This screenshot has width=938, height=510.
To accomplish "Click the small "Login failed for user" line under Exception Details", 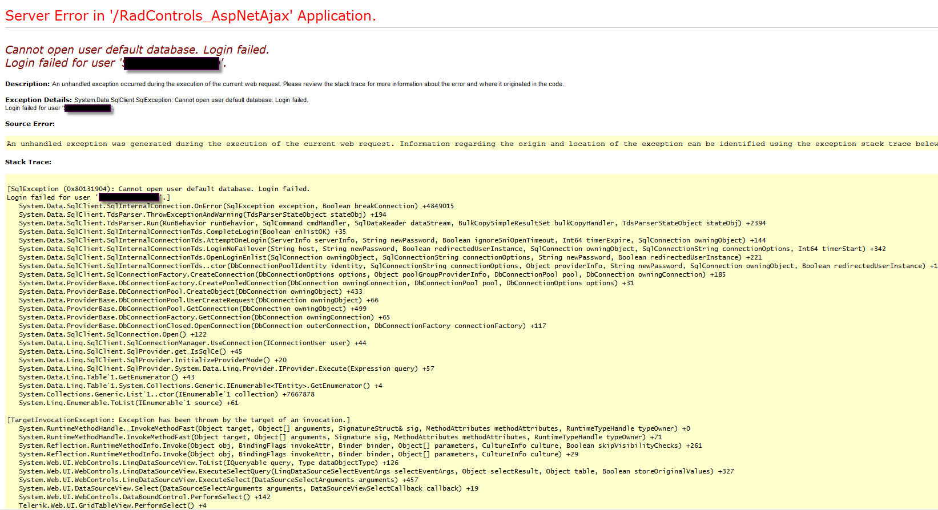I will pos(59,108).
